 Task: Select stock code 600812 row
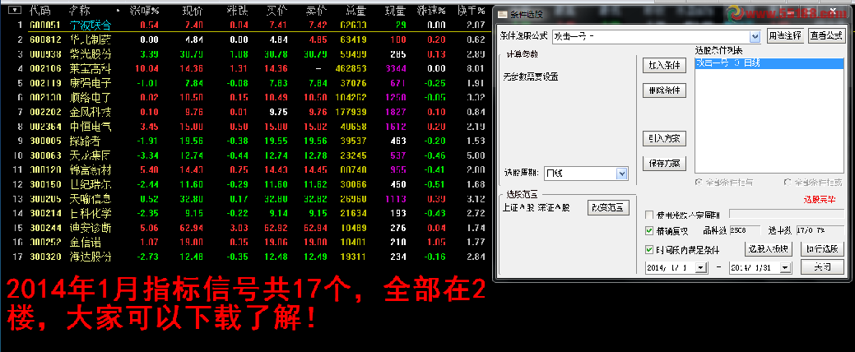(46, 39)
